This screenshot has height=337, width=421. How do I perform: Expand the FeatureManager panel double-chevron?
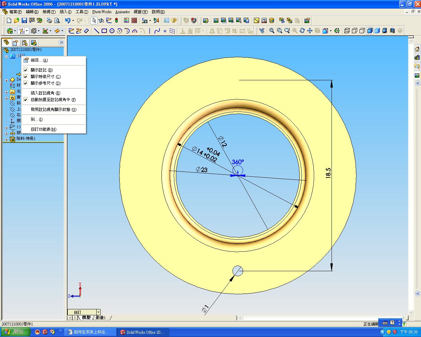coord(61,42)
